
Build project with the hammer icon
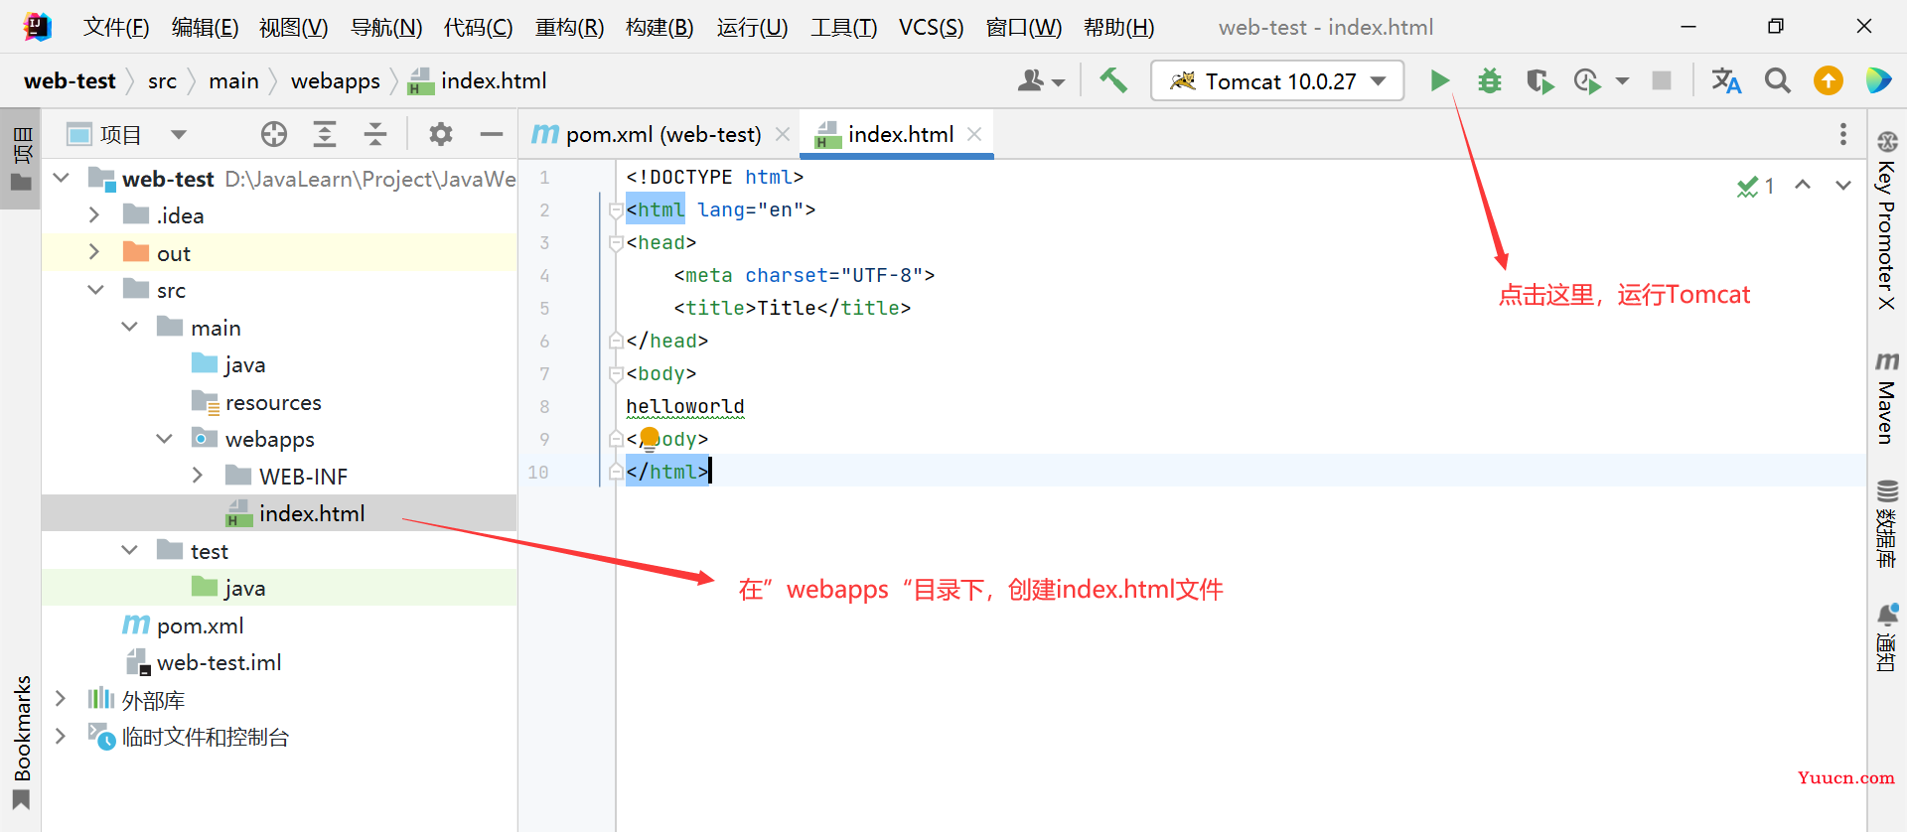tap(1113, 80)
